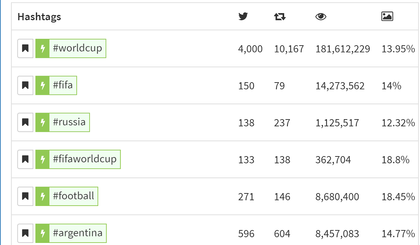
Task: Bookmark the #argentina hashtag
Action: coord(25,233)
